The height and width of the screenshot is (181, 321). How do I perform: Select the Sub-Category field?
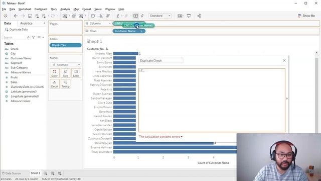19,68
